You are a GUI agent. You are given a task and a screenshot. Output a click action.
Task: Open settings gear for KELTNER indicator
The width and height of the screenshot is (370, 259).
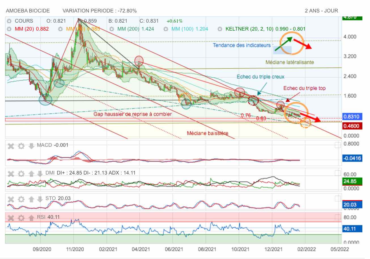[x=220, y=29]
